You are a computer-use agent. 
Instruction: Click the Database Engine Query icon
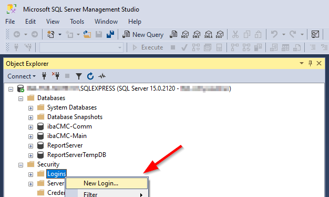(x=173, y=34)
